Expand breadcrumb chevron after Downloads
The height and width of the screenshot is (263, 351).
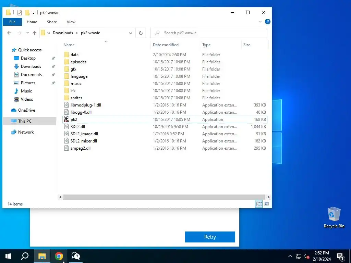click(77, 33)
